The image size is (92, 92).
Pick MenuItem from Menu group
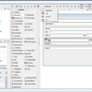coord(30,81)
